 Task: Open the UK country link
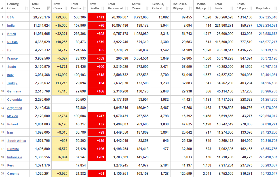tap(9, 50)
